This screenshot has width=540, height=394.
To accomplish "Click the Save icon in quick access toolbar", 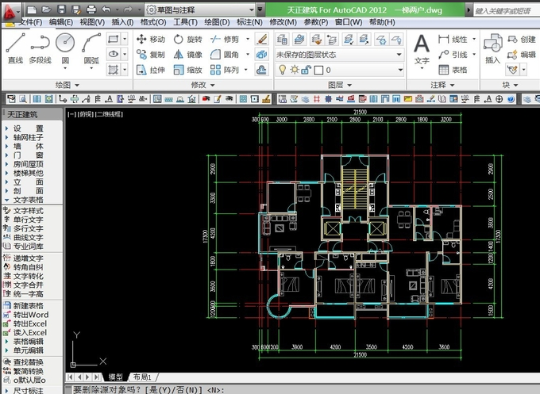I will click(x=61, y=10).
